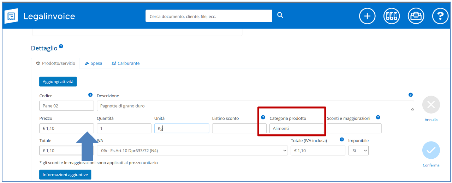Viewport: 452px width, 183px height.
Task: Switch to the Spesa tab
Action: point(94,63)
